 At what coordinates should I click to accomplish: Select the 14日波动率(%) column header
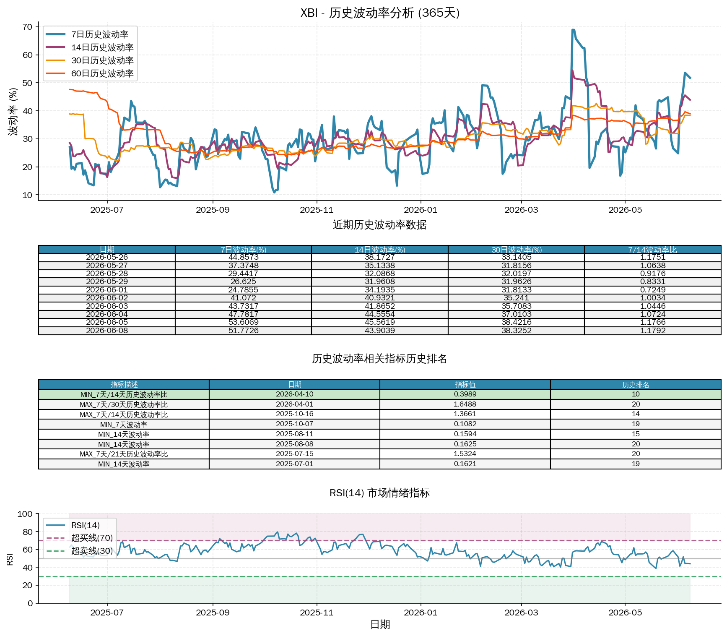(x=380, y=250)
